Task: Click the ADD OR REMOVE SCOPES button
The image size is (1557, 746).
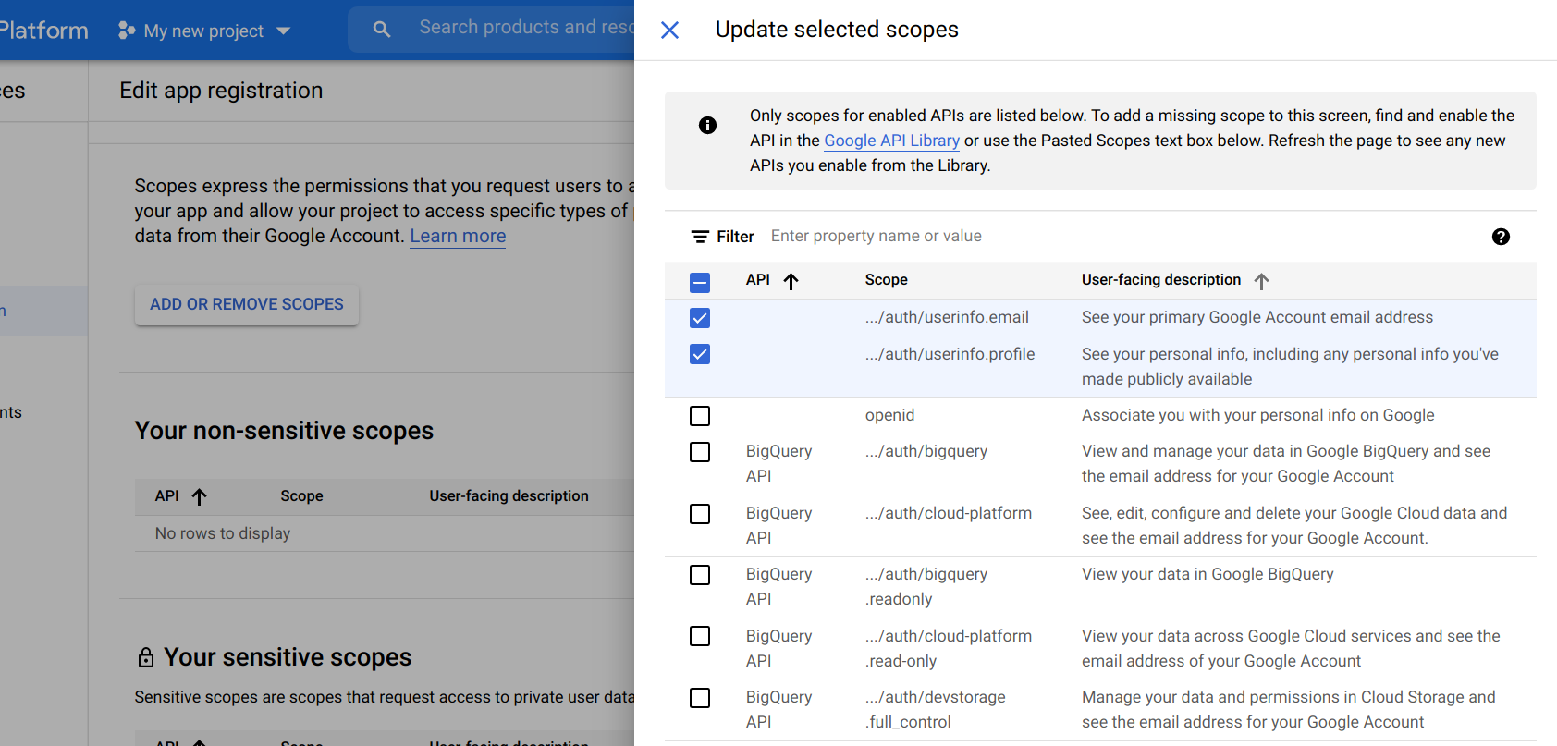Action: coord(247,304)
